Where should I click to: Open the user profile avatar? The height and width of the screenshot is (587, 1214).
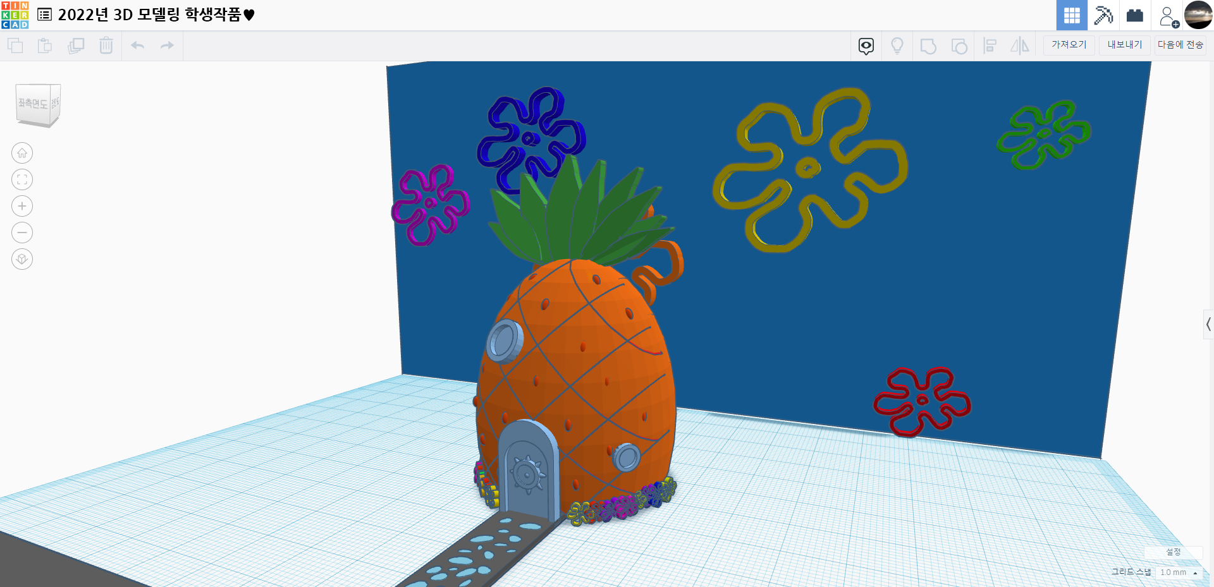point(1198,15)
